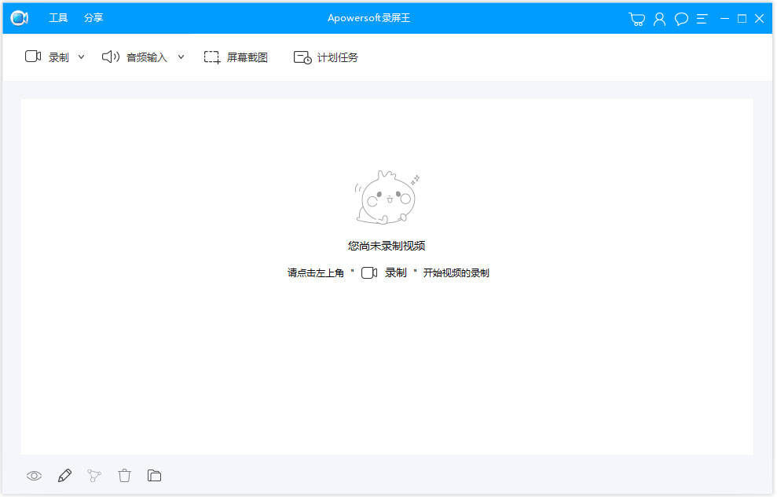Select the pencil edit icon

[64, 475]
